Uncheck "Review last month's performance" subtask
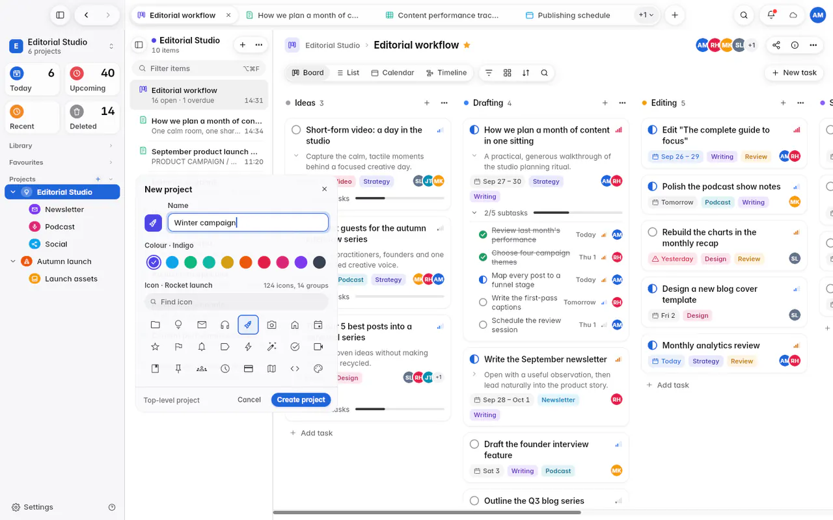Screen dimensions: 833x520 [483, 235]
